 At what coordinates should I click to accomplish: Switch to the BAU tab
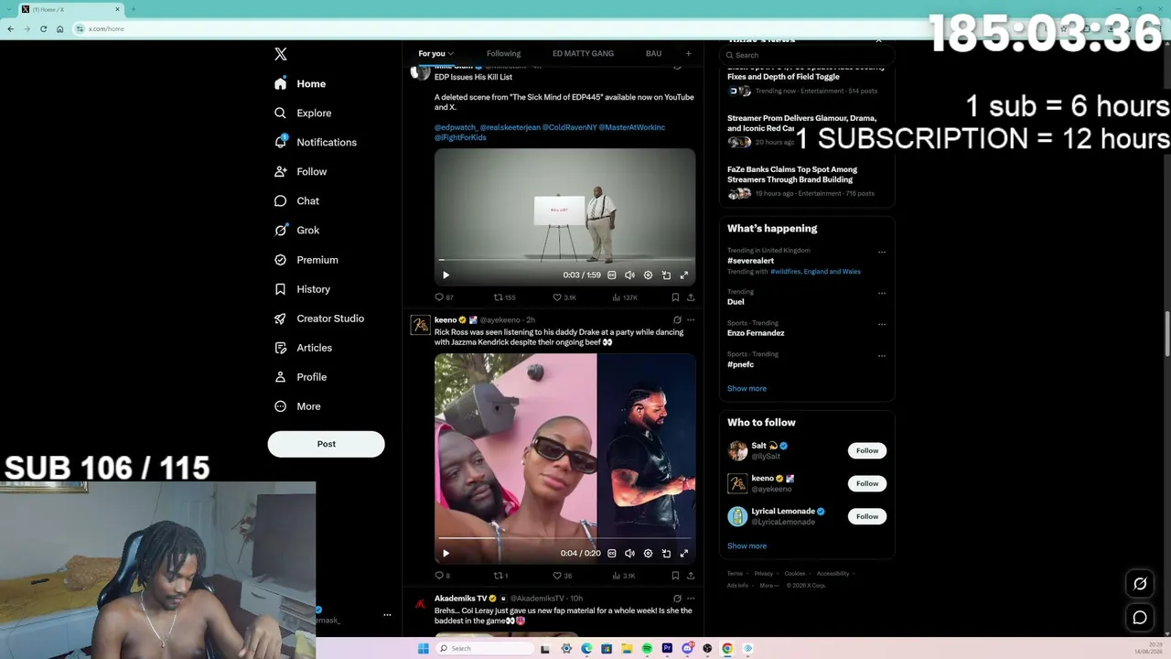653,53
